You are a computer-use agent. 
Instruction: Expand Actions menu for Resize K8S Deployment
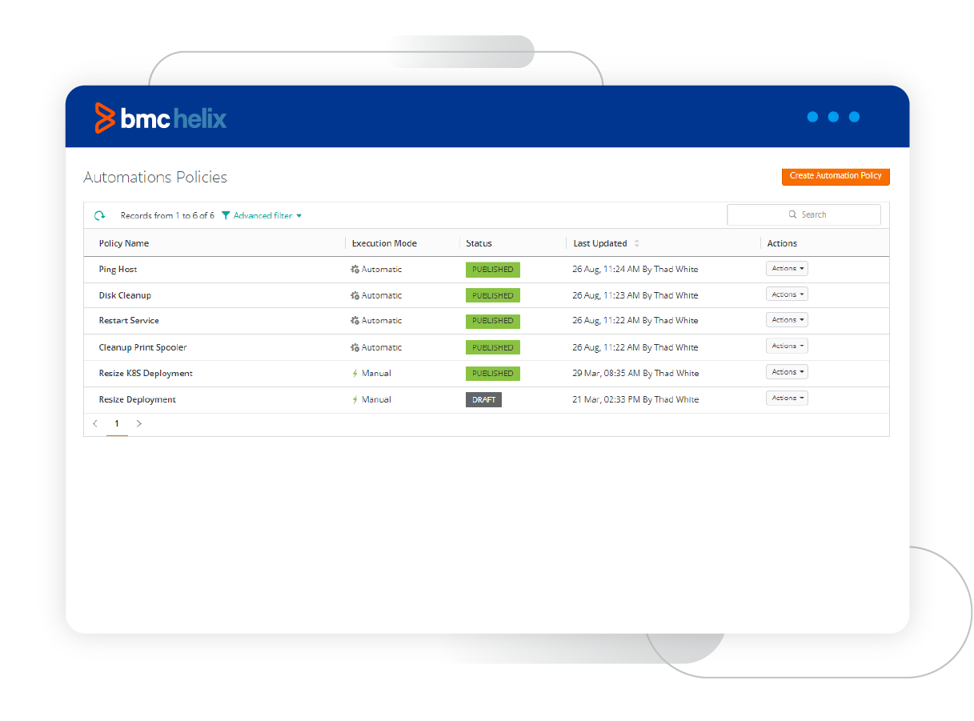pyautogui.click(x=787, y=372)
